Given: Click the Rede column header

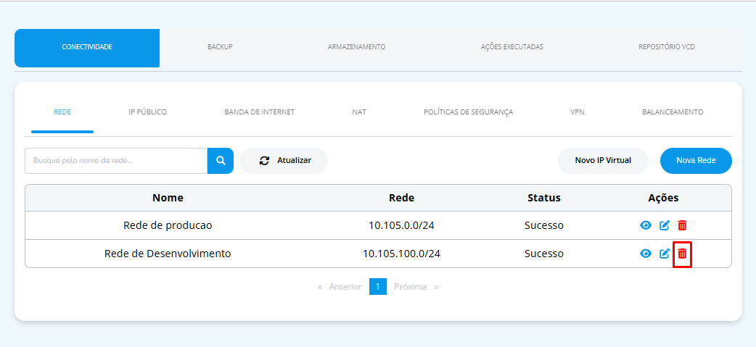Looking at the screenshot, I should tap(402, 198).
